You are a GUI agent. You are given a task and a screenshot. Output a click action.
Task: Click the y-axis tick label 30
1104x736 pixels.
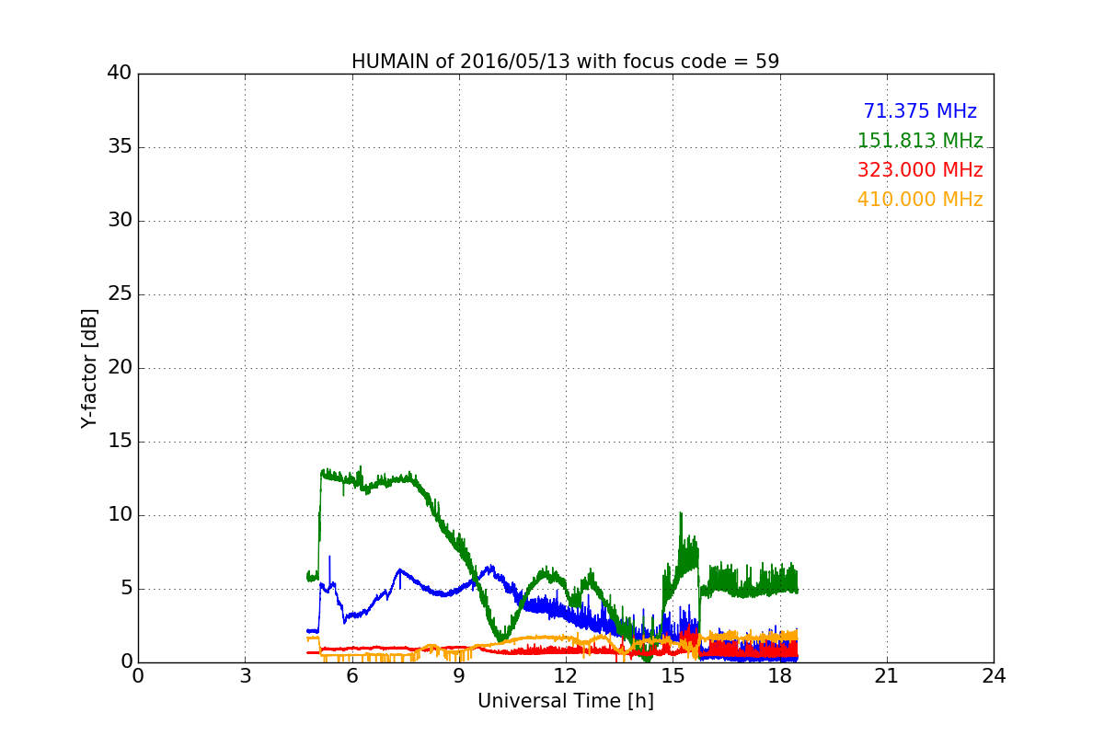click(120, 221)
